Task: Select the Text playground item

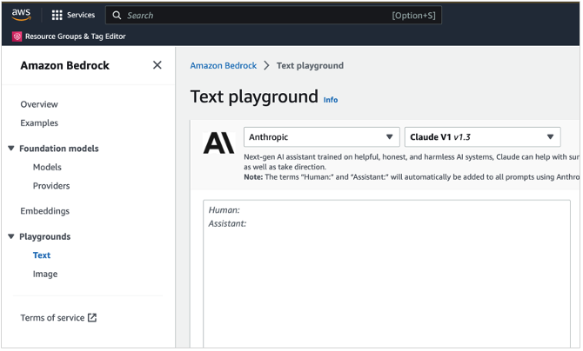Action: (42, 255)
